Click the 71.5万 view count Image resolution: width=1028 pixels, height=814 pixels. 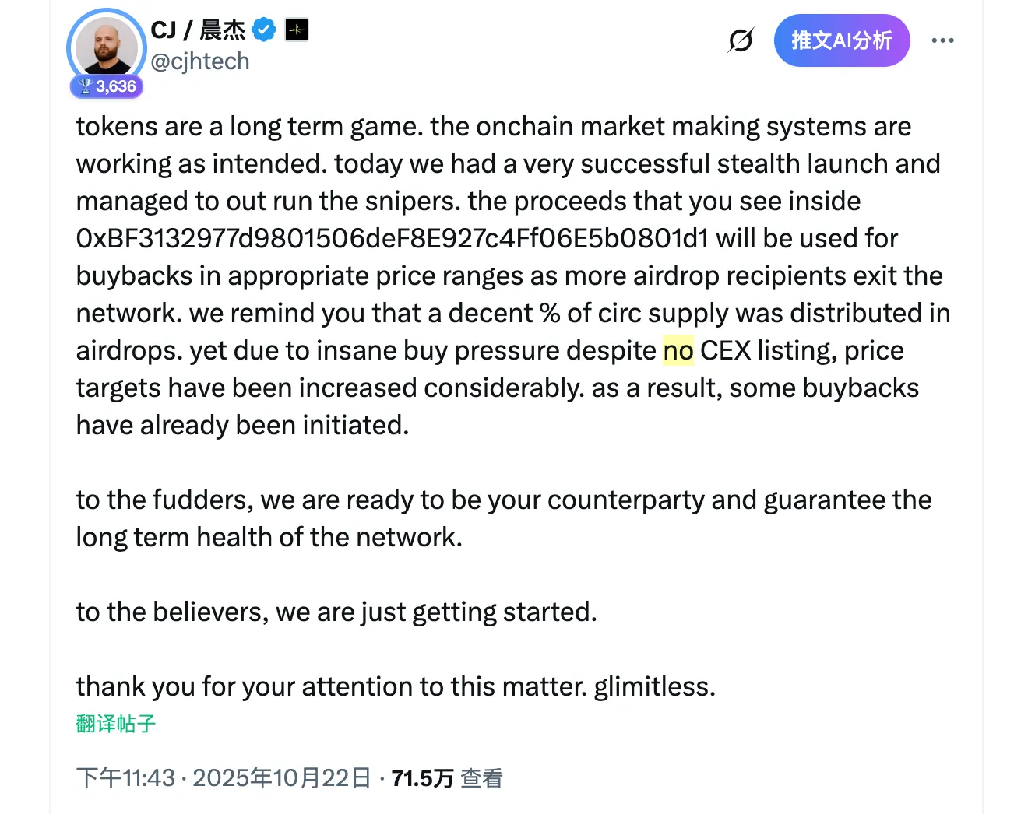coord(422,777)
